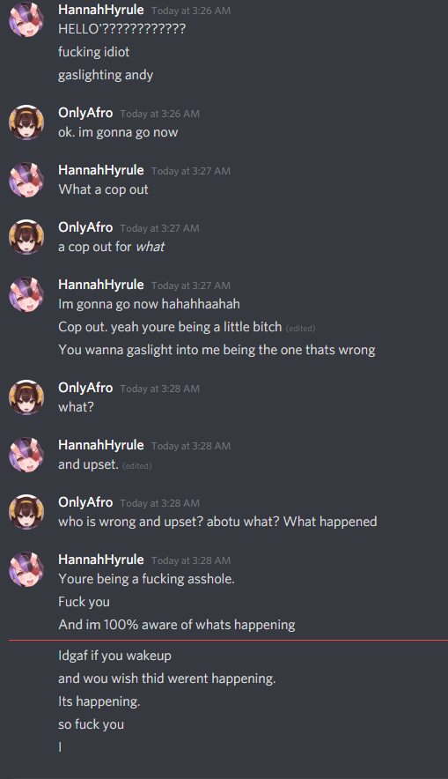This screenshot has width=448, height=779.
Task: Click OnlyAfro's avatar beside 'who is wrong and upset?'
Action: coord(26,512)
